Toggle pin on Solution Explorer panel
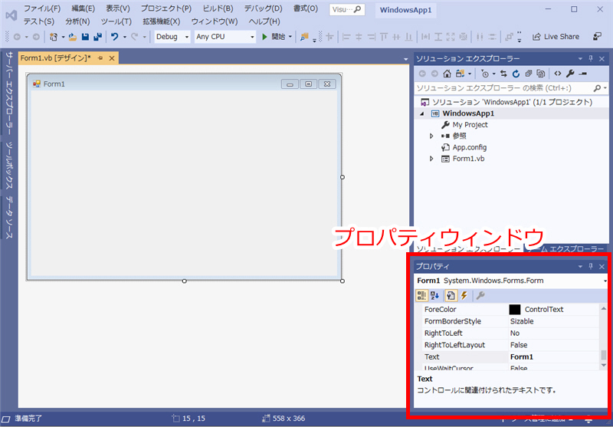The width and height of the screenshot is (613, 427). click(590, 59)
